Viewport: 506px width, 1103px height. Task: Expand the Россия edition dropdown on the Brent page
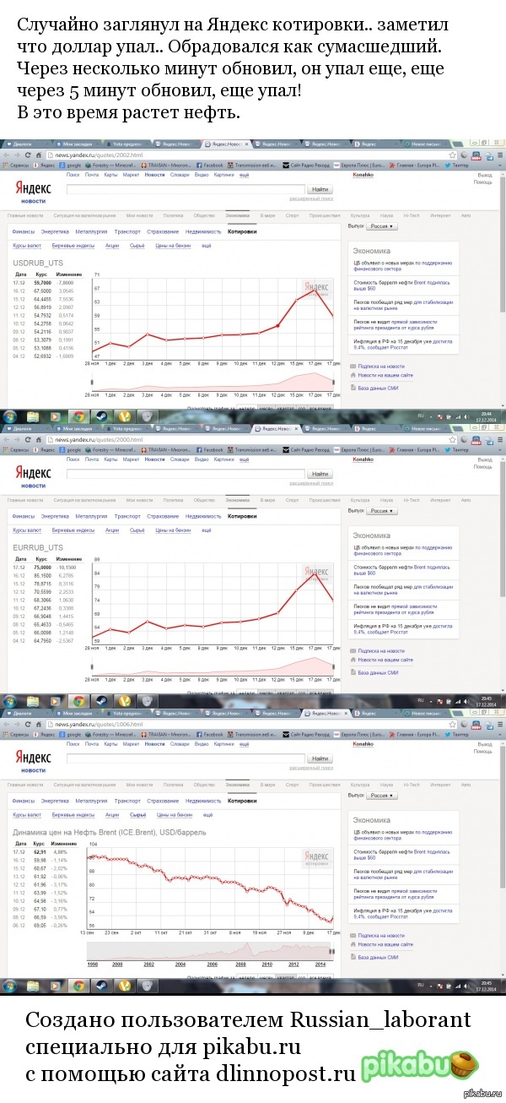click(380, 795)
